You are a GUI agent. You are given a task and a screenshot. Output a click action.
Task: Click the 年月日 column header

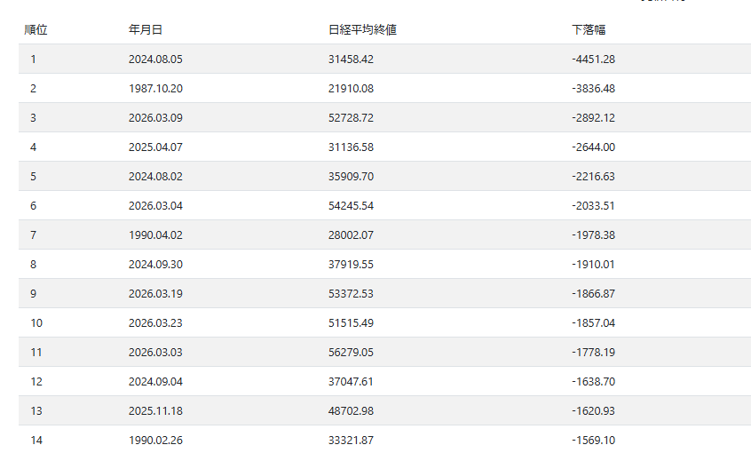[146, 29]
